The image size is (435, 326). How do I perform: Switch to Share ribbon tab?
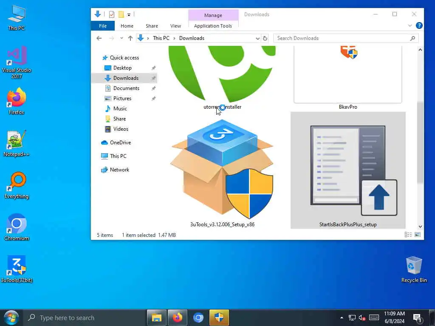[x=152, y=26]
